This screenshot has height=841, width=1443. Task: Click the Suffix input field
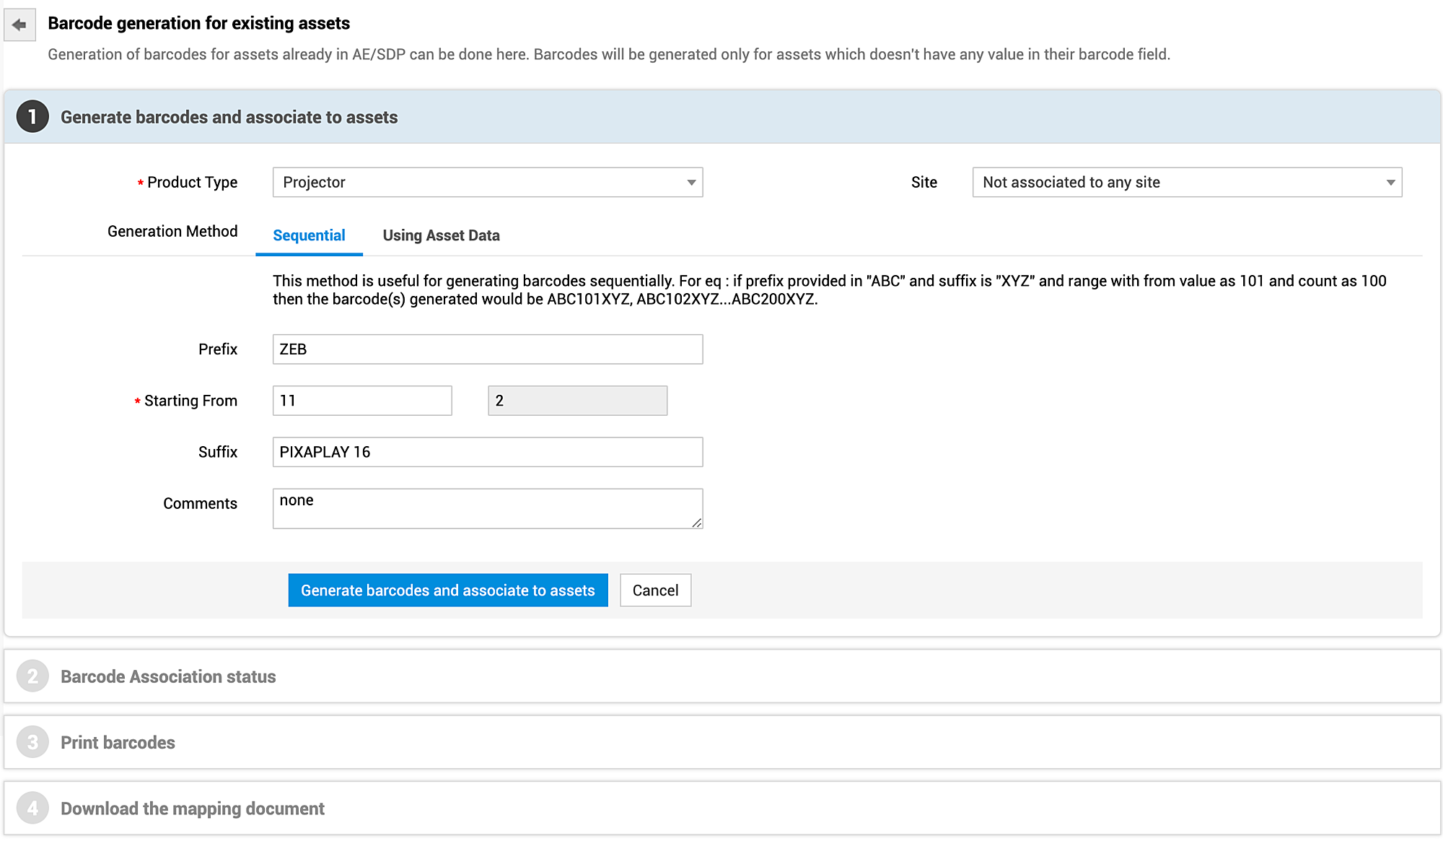pyautogui.click(x=487, y=452)
